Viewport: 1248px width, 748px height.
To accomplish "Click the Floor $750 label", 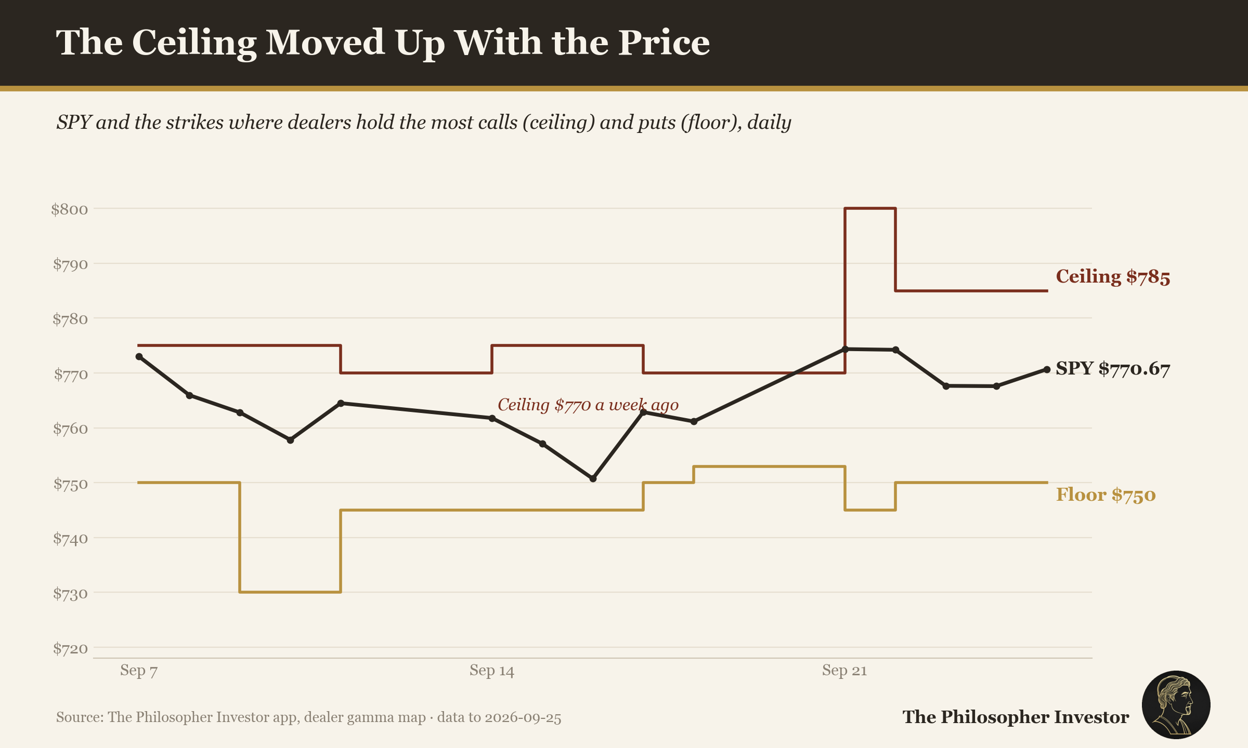I will point(1106,495).
